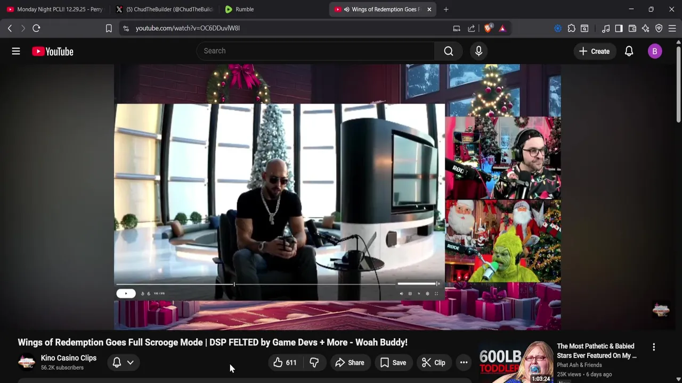Open Phat Ash & Friends channel link
The width and height of the screenshot is (682, 383).
579,365
